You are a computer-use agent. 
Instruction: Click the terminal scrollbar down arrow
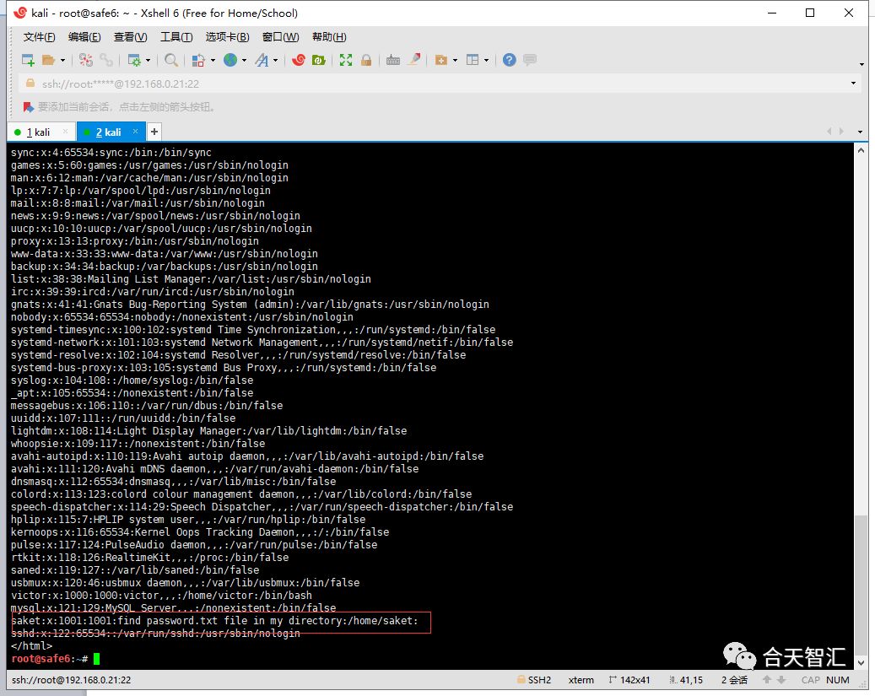861,662
